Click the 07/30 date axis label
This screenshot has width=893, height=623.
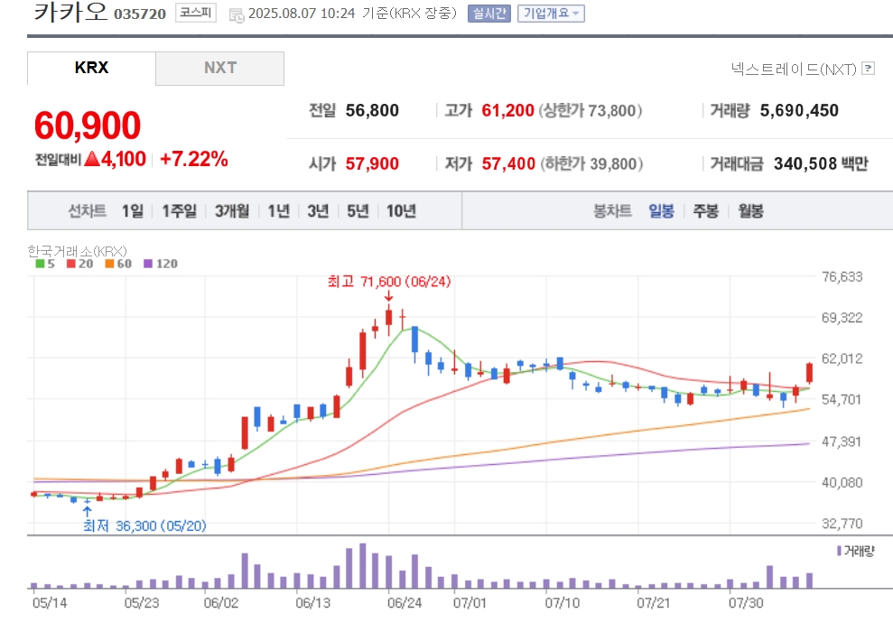click(746, 603)
